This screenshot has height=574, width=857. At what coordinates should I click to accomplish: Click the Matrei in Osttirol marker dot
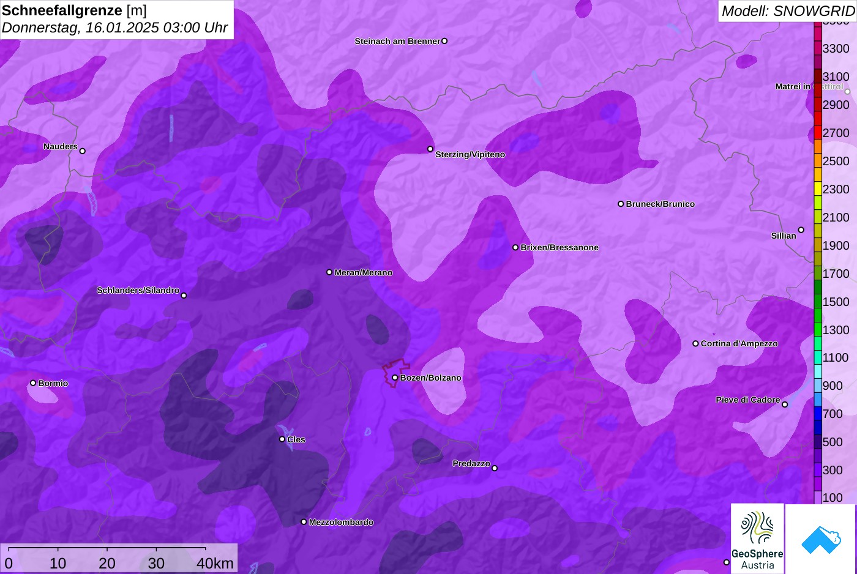tap(848, 92)
